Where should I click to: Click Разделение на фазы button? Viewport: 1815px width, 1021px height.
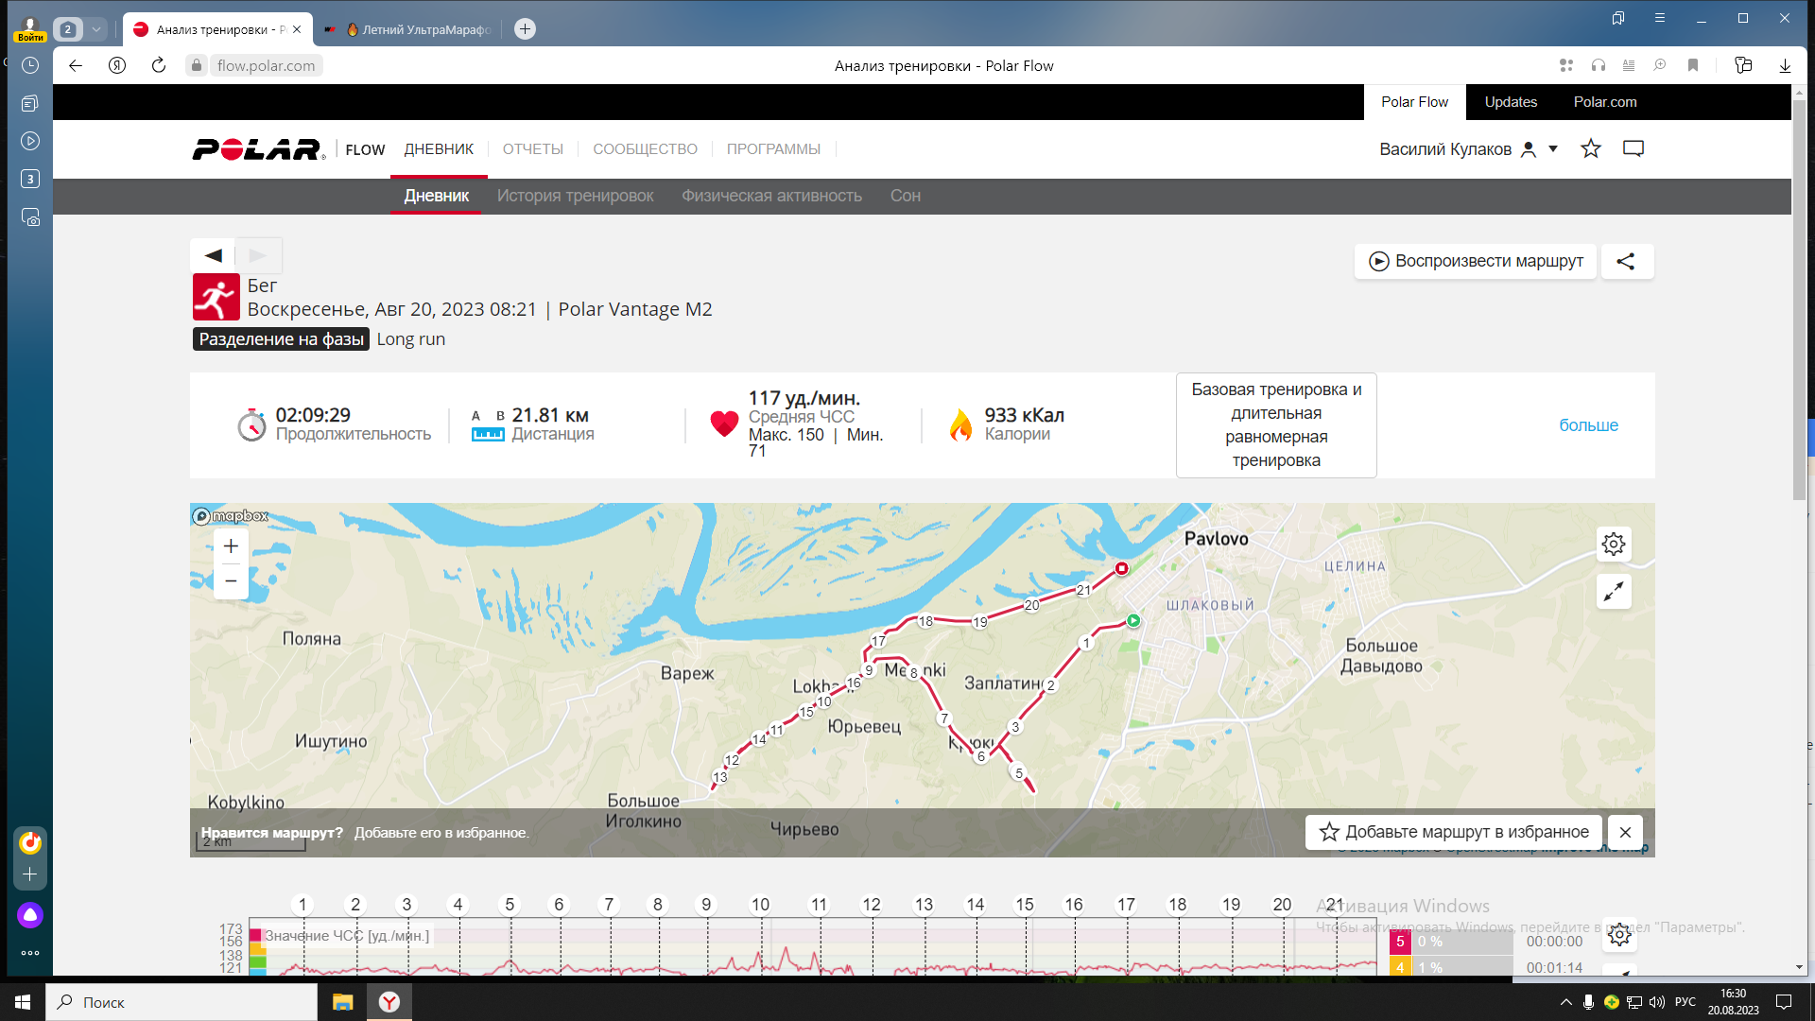(x=282, y=339)
